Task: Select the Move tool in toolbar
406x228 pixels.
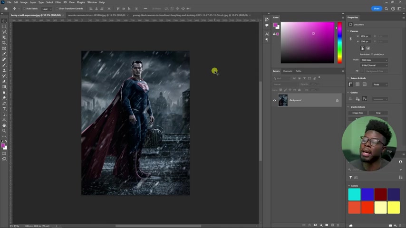Action: pos(4,21)
